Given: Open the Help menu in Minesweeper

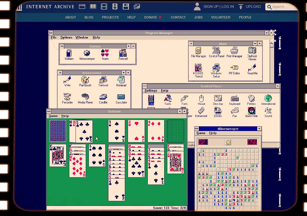Looking at the screenshot, I should point(213,133).
